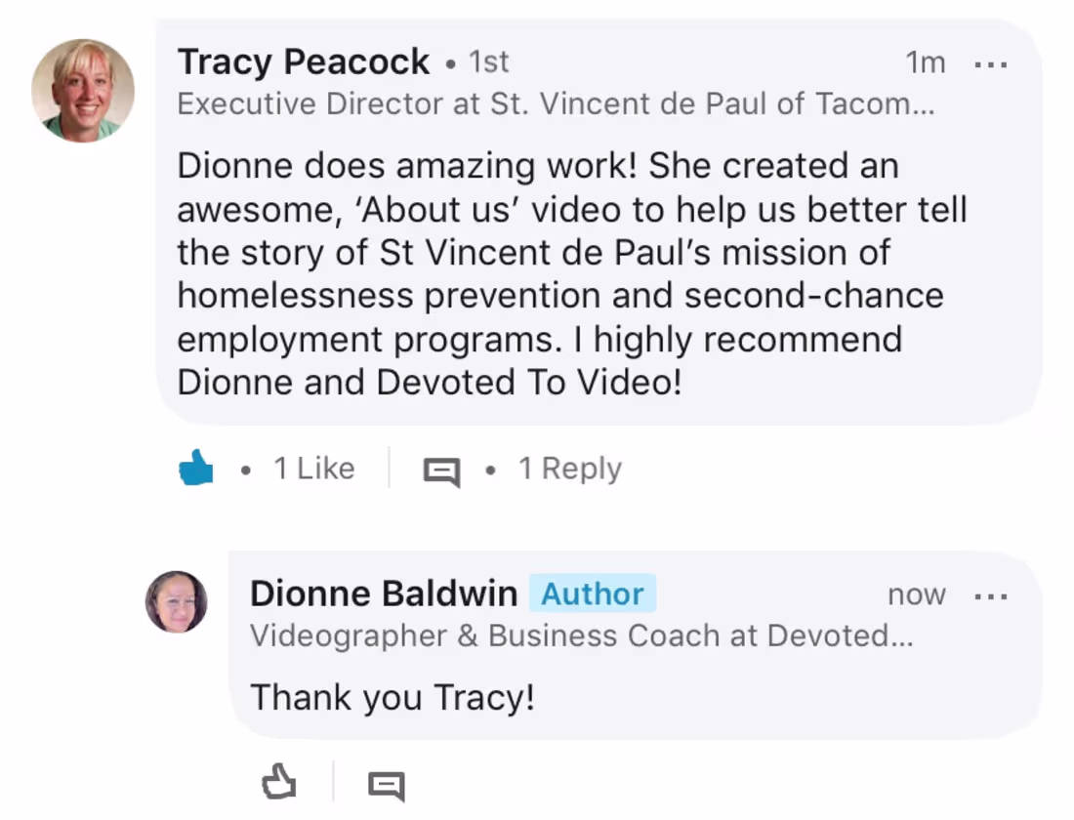Like Dionne's reply with the thumbs-up outline icon
Viewport: 1074px width, 820px height.
coord(279,783)
